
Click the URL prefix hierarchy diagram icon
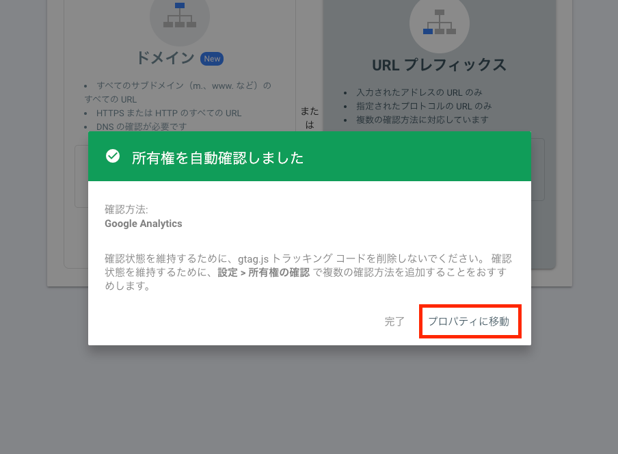tap(440, 23)
